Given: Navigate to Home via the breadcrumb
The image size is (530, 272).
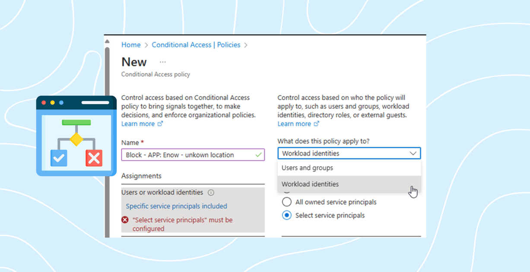Looking at the screenshot, I should tap(131, 44).
